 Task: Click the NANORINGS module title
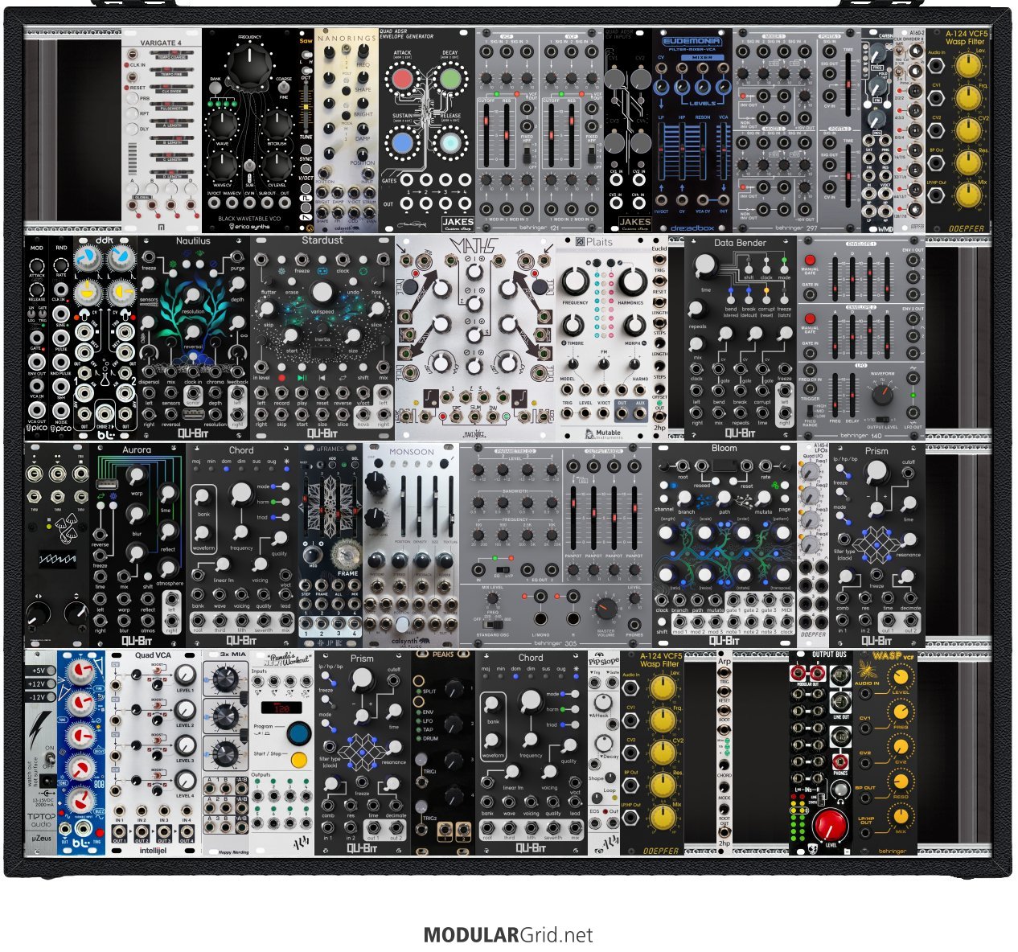point(346,38)
